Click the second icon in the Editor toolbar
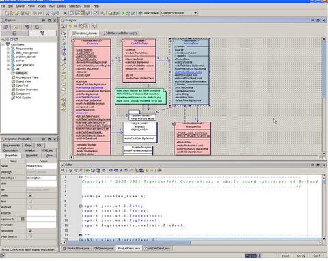This screenshot has height=261, width=328. pos(70,170)
